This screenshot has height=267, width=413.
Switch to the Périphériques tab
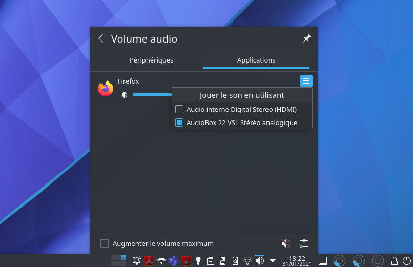point(152,60)
